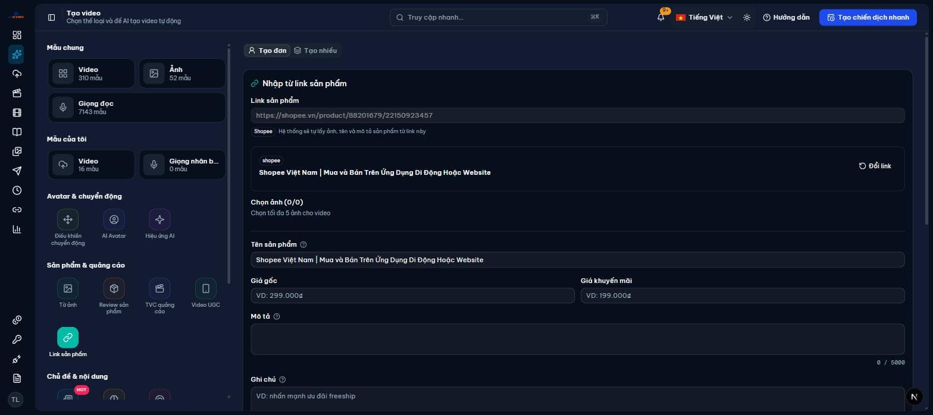This screenshot has width=933, height=415.
Task: Open the clock icon in sidebar
Action: (17, 190)
